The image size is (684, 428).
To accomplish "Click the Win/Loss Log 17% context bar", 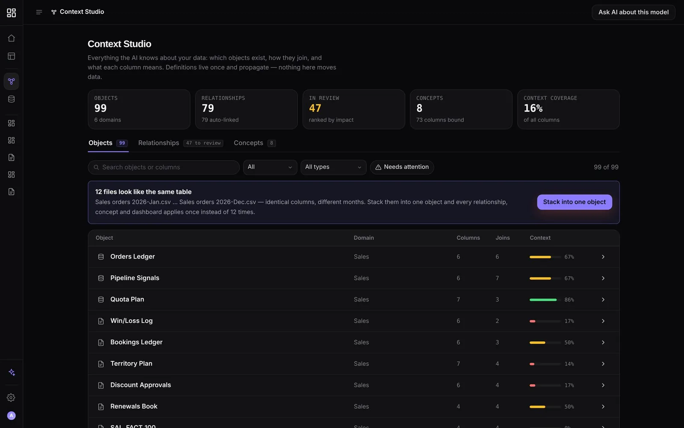I will (545, 321).
